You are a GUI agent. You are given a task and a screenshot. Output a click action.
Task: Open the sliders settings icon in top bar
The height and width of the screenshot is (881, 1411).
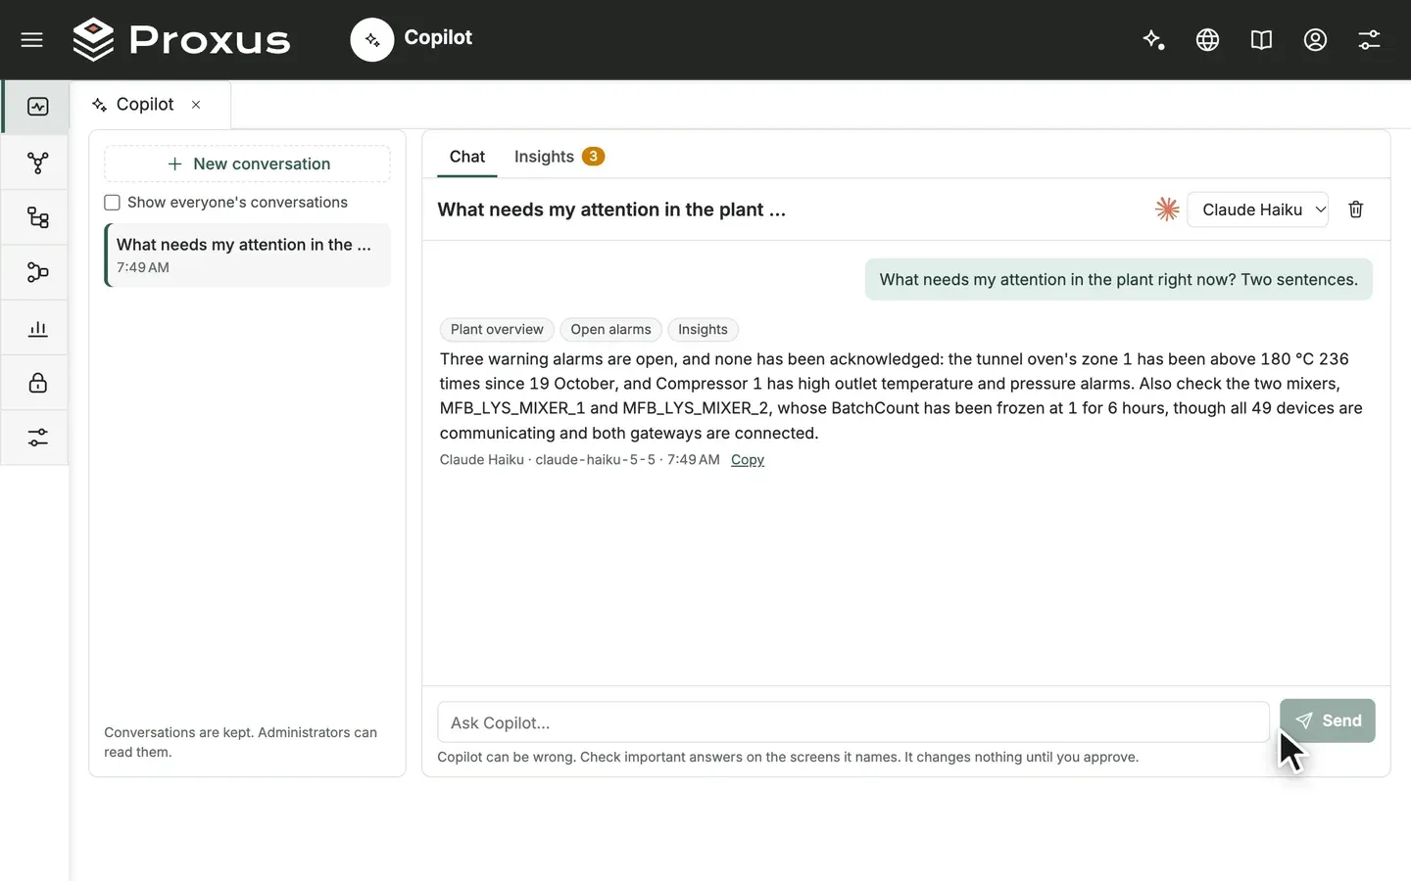point(1369,39)
